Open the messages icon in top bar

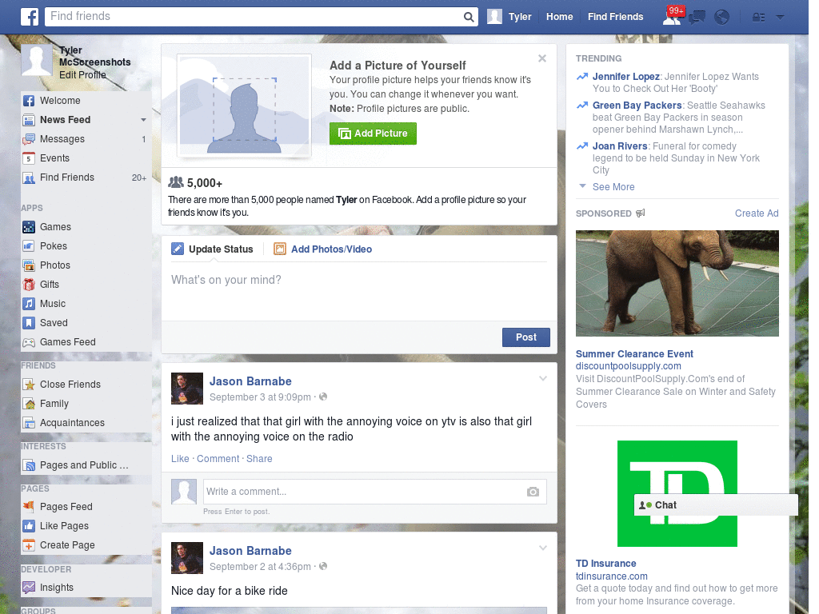pos(697,18)
